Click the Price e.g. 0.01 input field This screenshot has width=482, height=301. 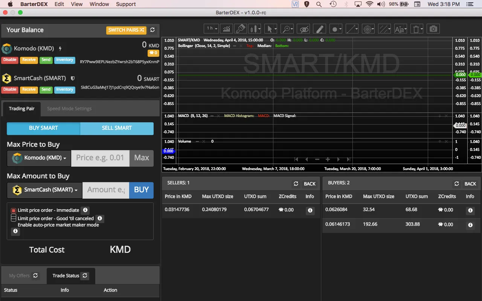tap(100, 158)
